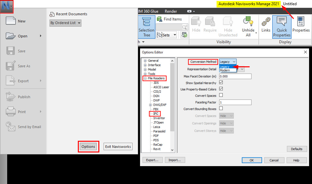Open the Render ribbon tab

point(171,11)
